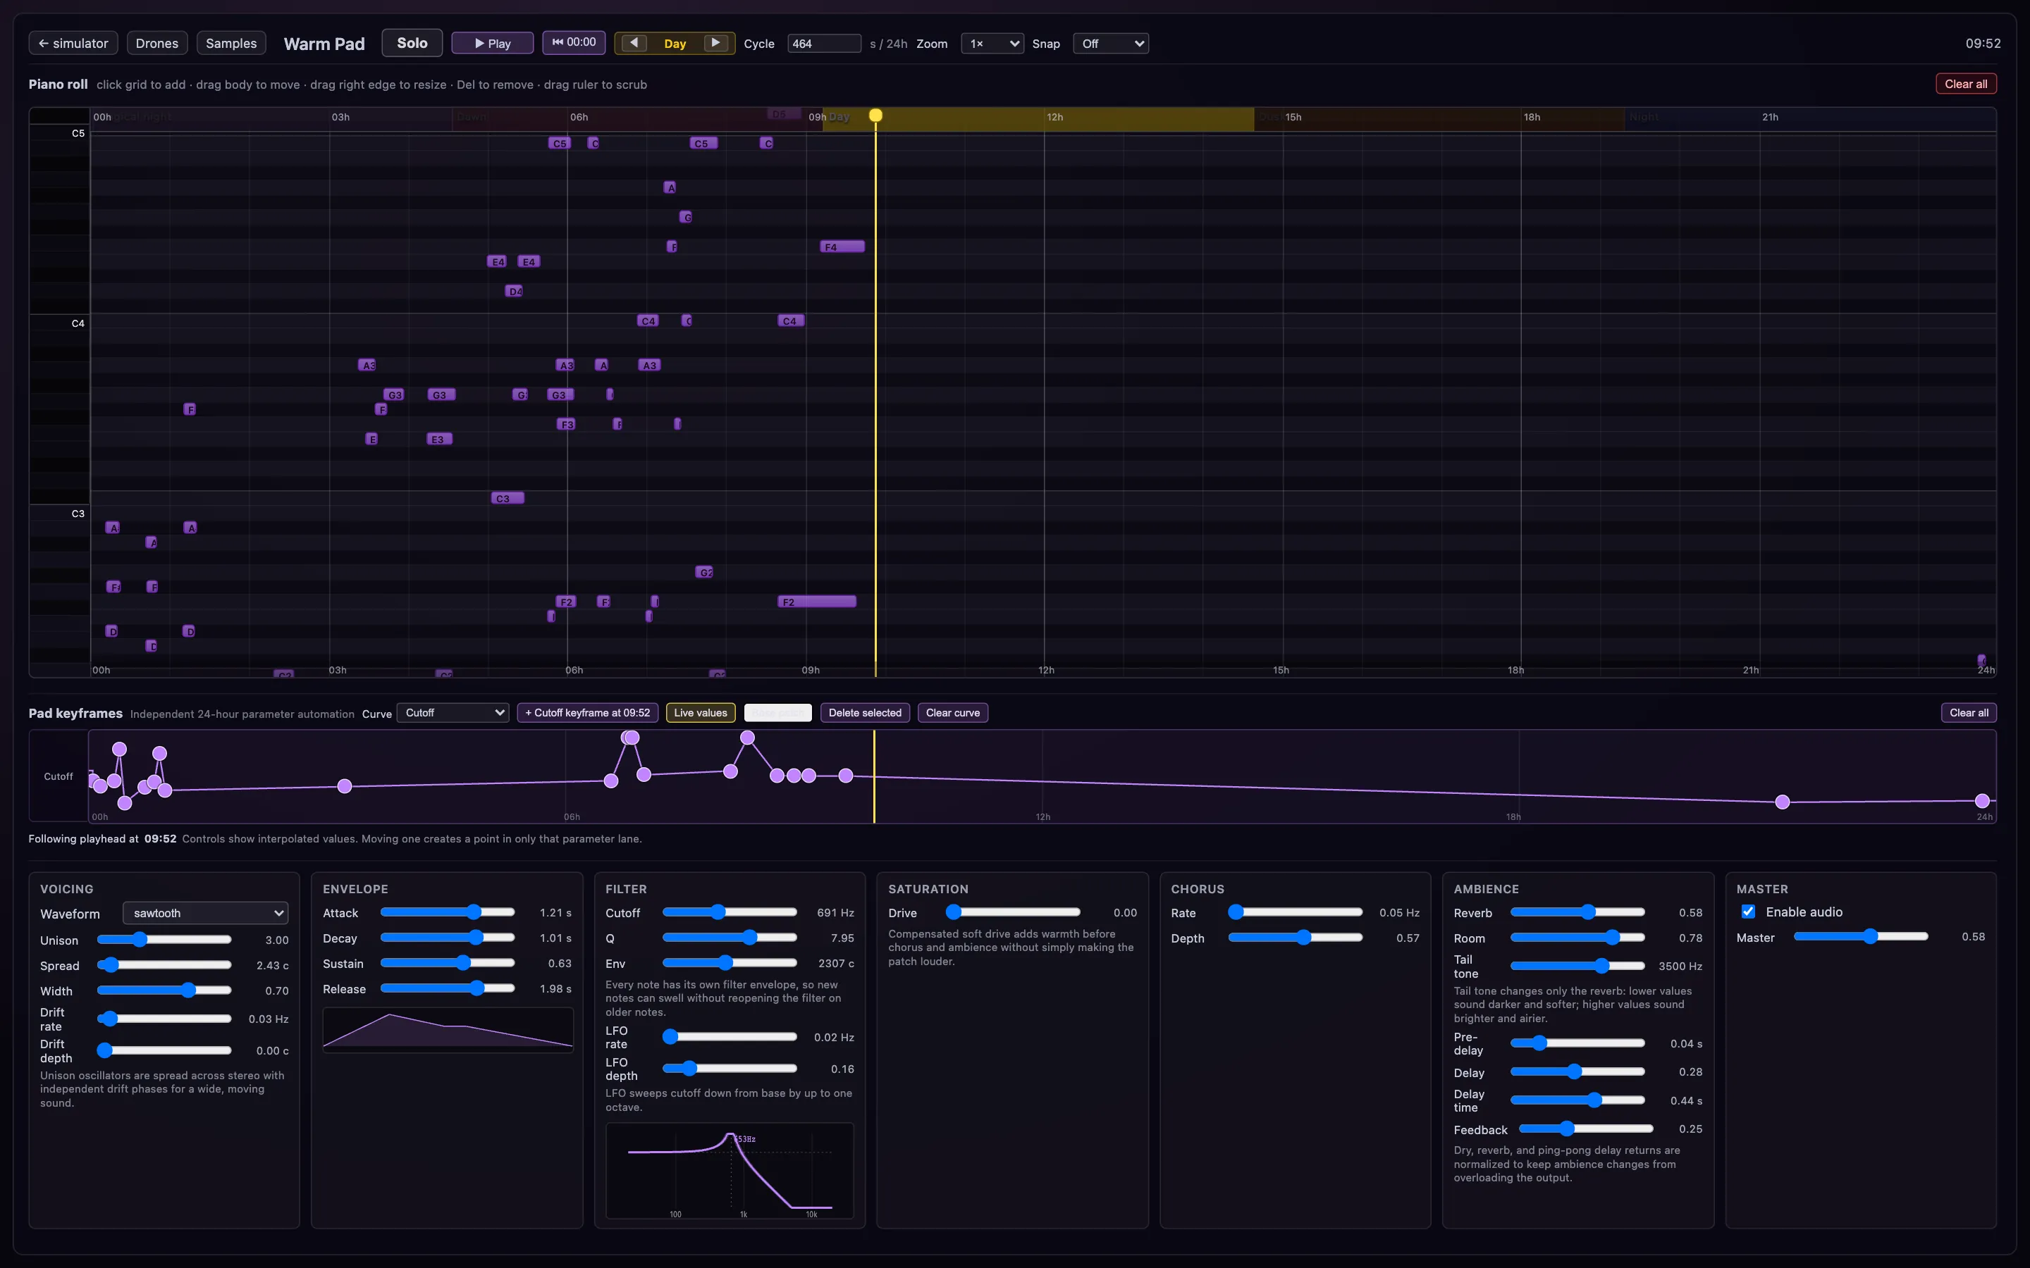Adjust the Feedback slider
The image size is (2030, 1268).
click(x=1586, y=1129)
